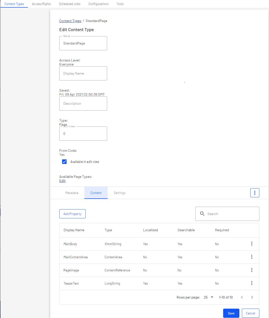Open the content type options menu
This screenshot has width=269, height=318.
coord(255,193)
